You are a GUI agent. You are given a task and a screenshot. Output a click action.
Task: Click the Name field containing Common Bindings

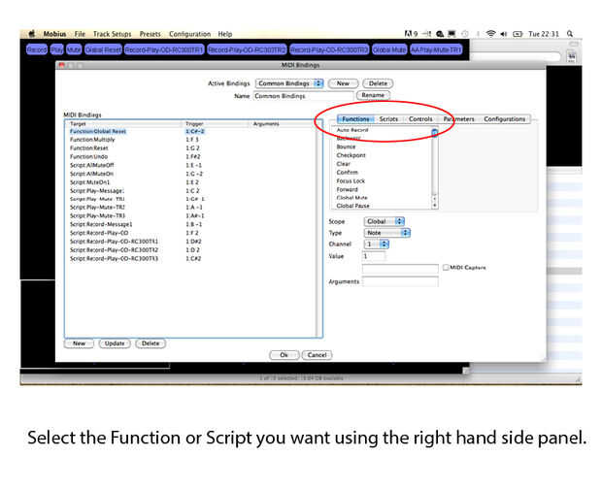tap(303, 96)
